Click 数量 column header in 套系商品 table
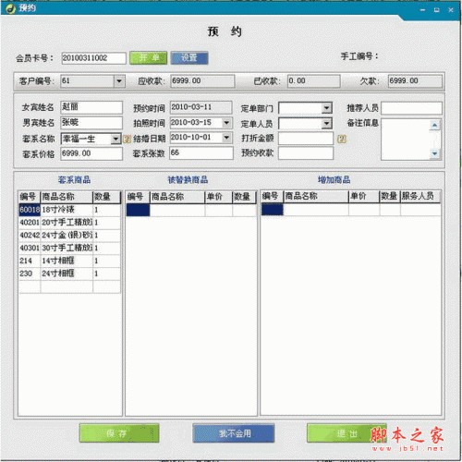Screen dimensions: 462x462 pyautogui.click(x=106, y=197)
